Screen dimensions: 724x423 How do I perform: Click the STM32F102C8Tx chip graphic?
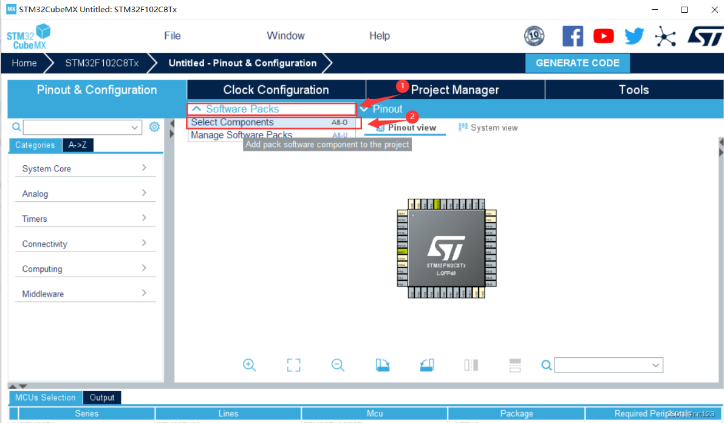click(446, 249)
